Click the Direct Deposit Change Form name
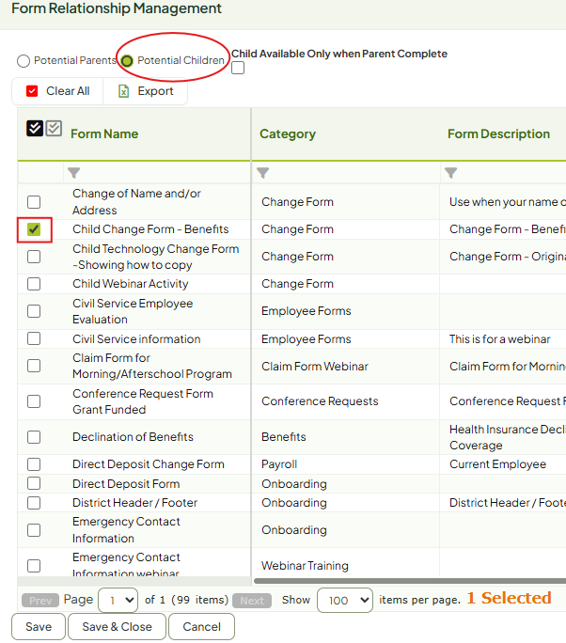The width and height of the screenshot is (566, 643). (x=149, y=464)
